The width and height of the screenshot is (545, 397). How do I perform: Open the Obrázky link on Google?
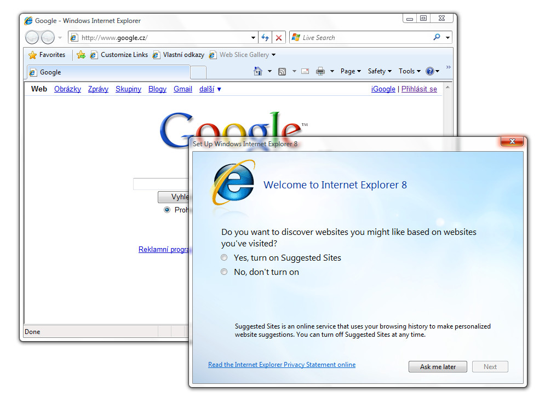click(67, 89)
